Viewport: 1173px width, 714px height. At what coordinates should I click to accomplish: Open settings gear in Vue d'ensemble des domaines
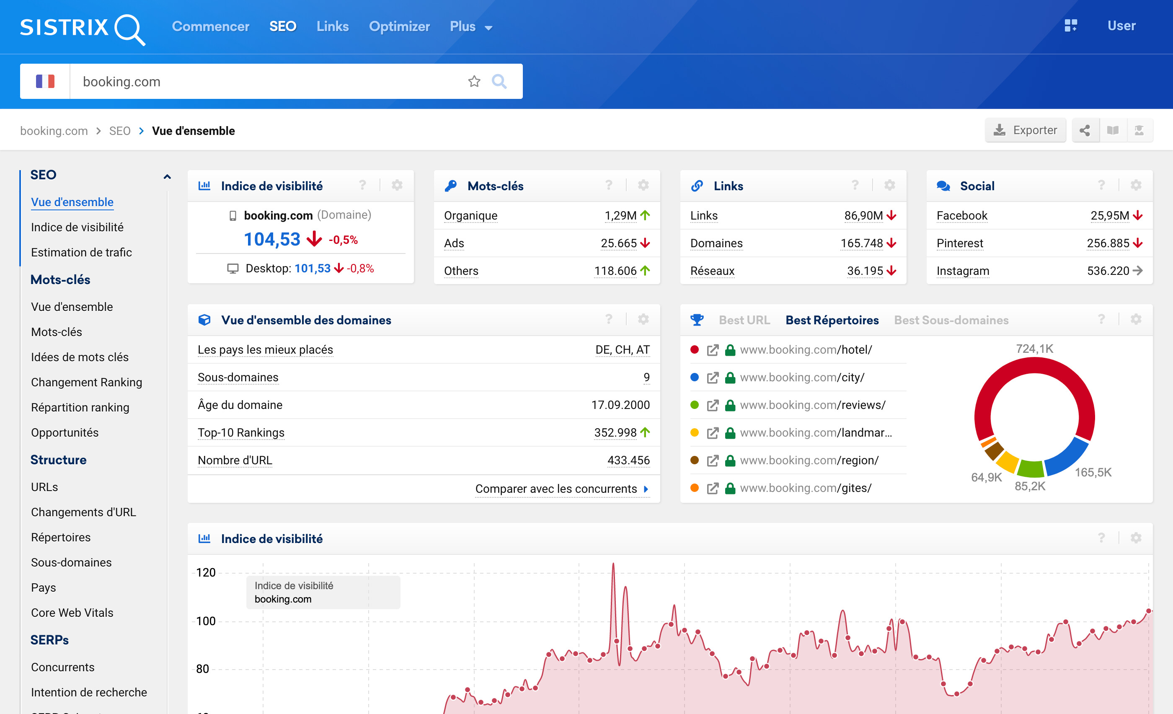tap(643, 319)
